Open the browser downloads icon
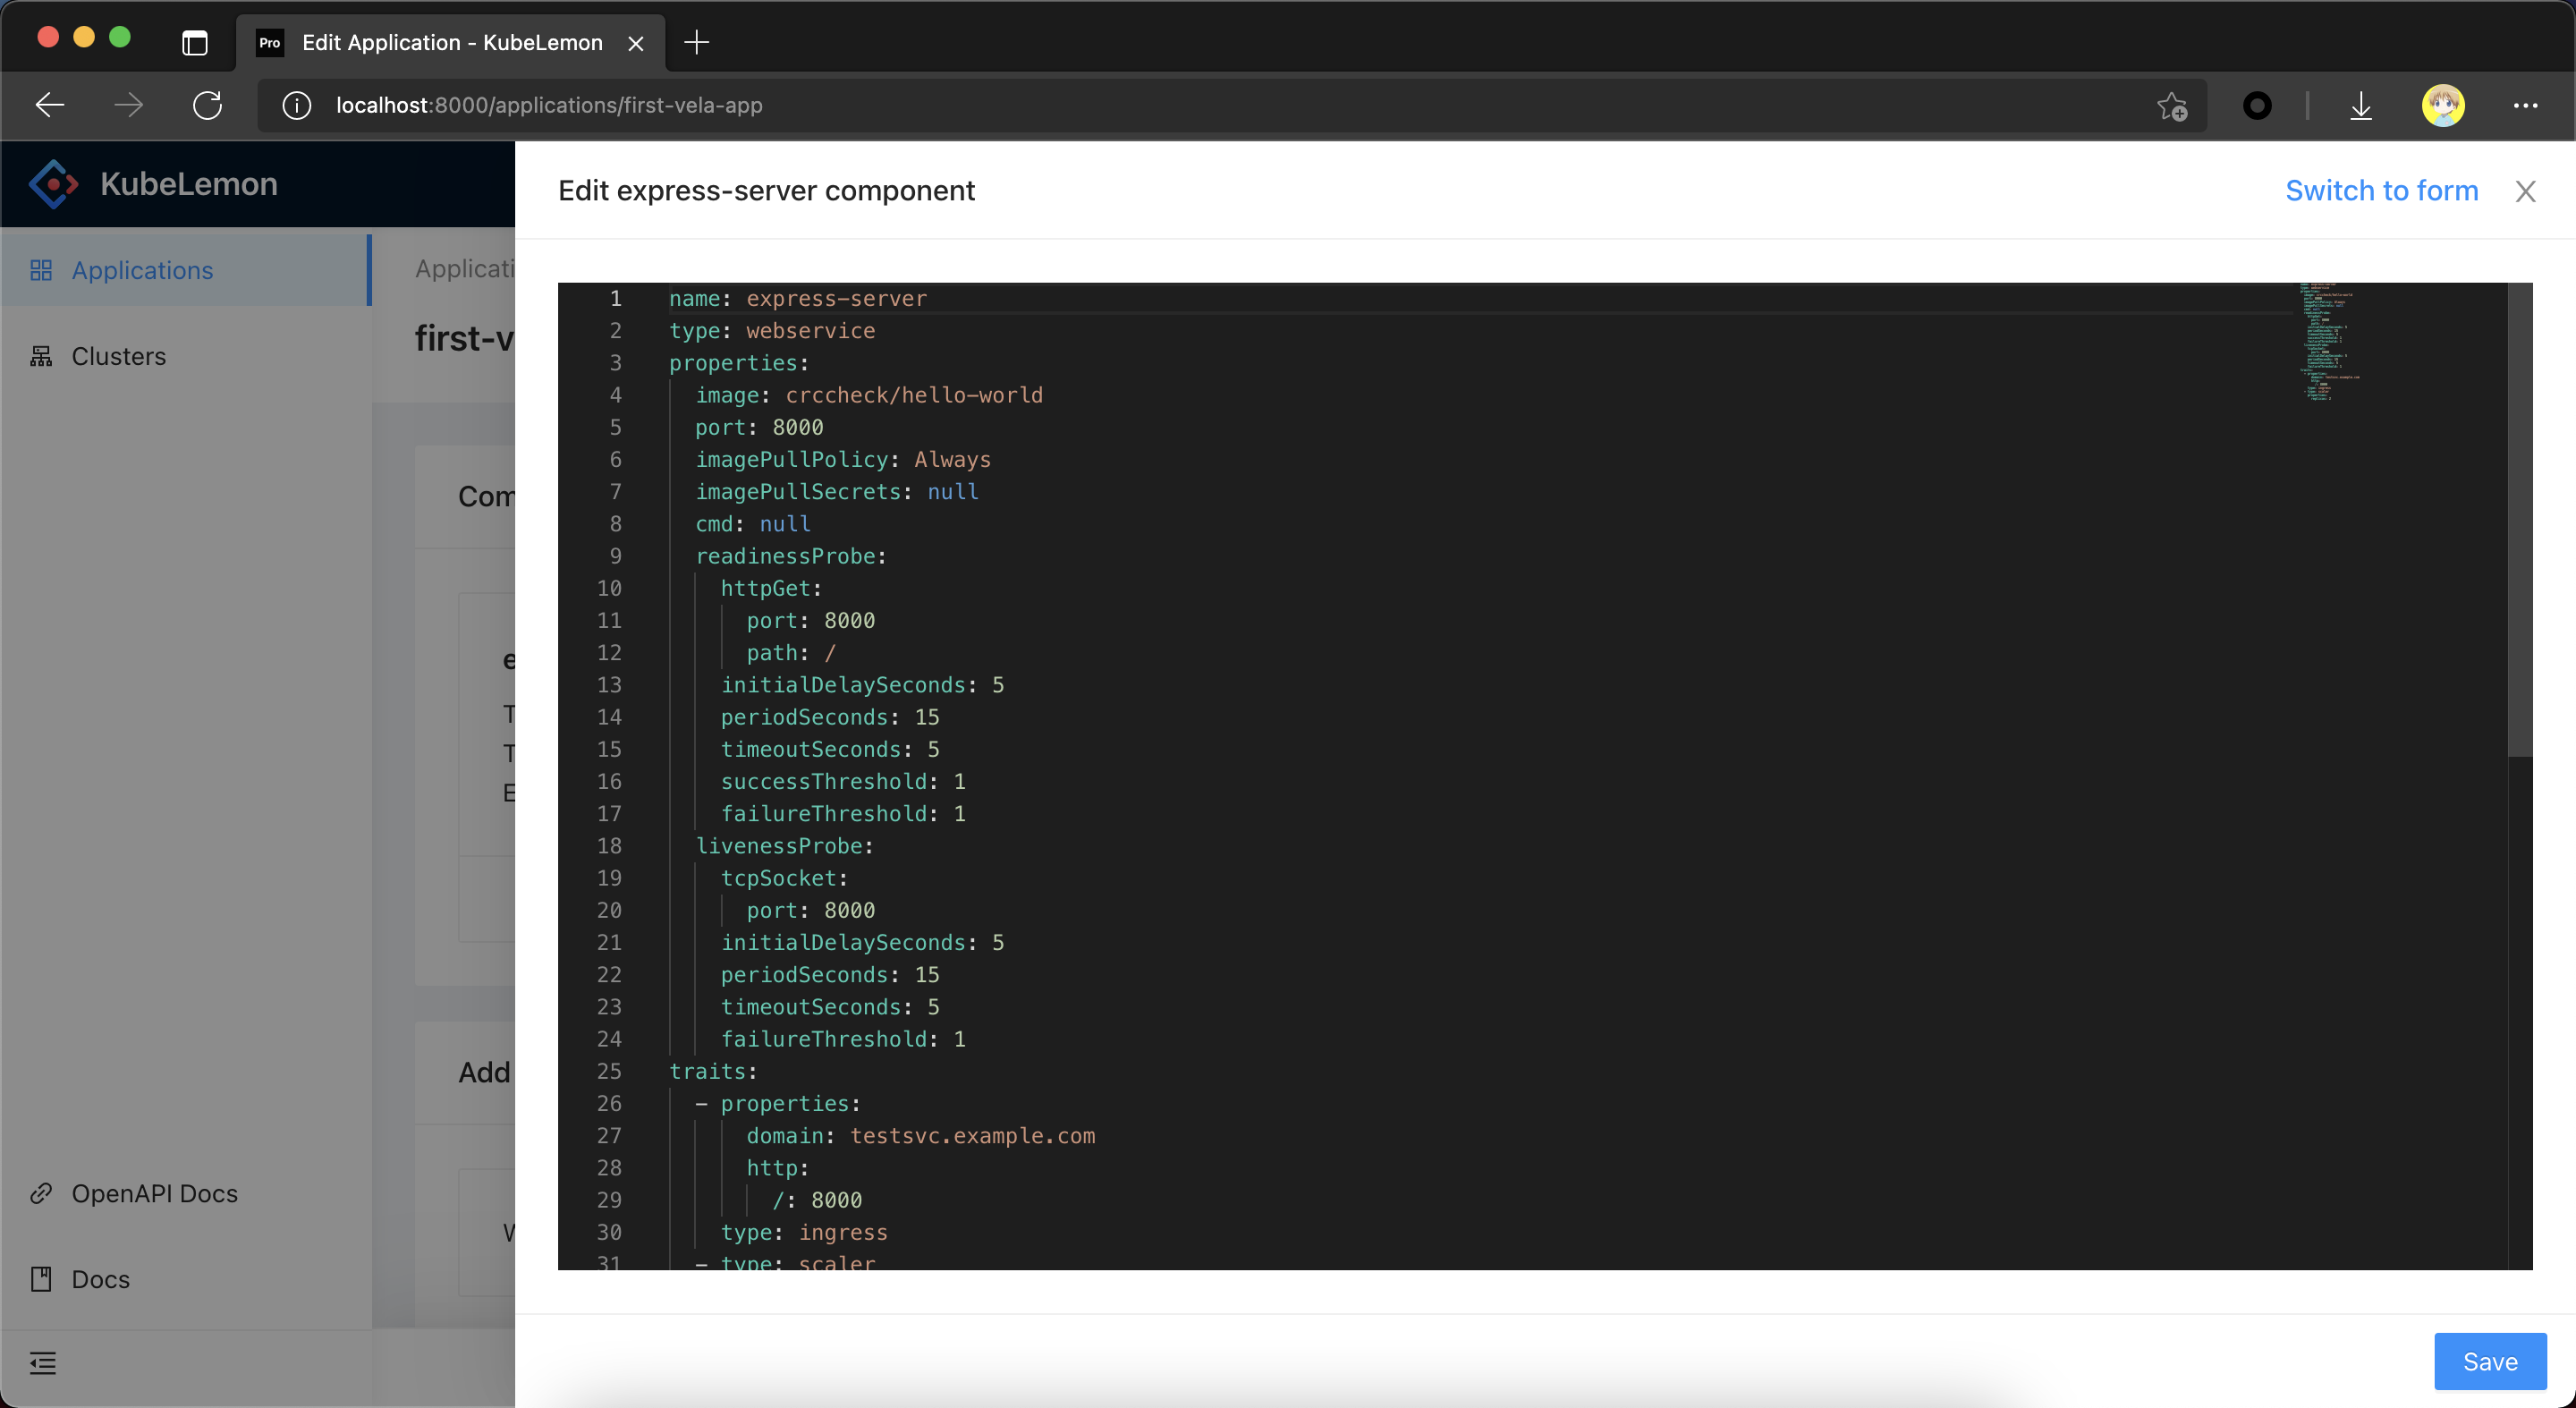 (x=2361, y=105)
